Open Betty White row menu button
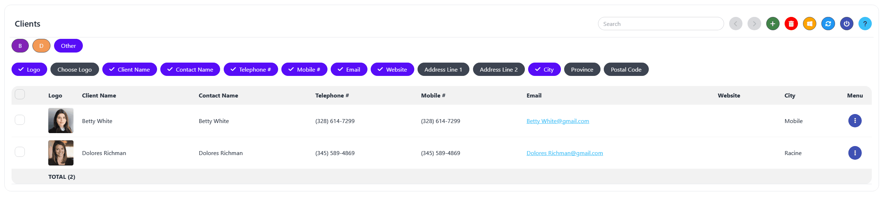 pos(855,121)
